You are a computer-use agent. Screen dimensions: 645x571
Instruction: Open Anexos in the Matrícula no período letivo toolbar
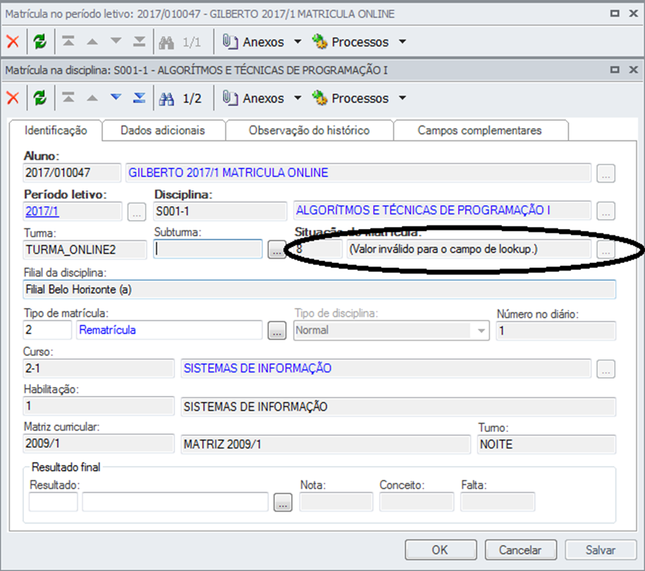click(254, 42)
